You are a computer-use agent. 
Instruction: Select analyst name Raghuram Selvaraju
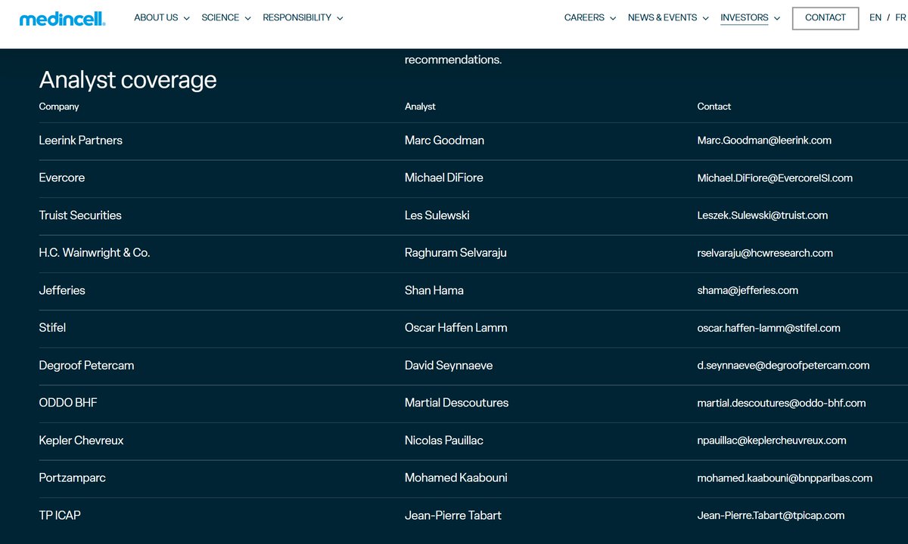pyautogui.click(x=456, y=253)
